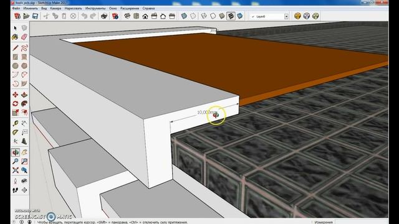Click the Undo arrow icon

pos(84,16)
